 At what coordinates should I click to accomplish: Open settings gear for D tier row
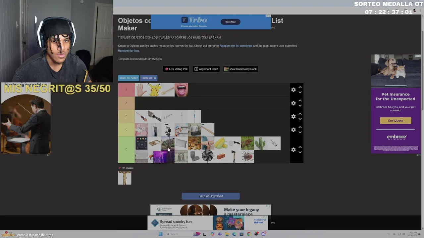[293, 150]
